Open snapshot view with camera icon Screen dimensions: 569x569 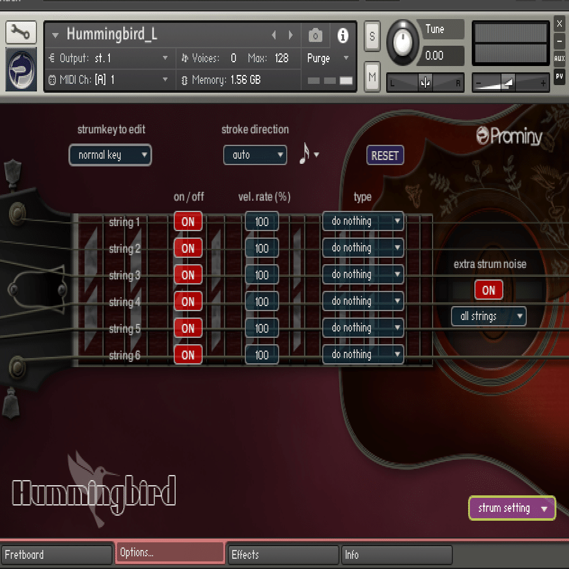click(316, 36)
